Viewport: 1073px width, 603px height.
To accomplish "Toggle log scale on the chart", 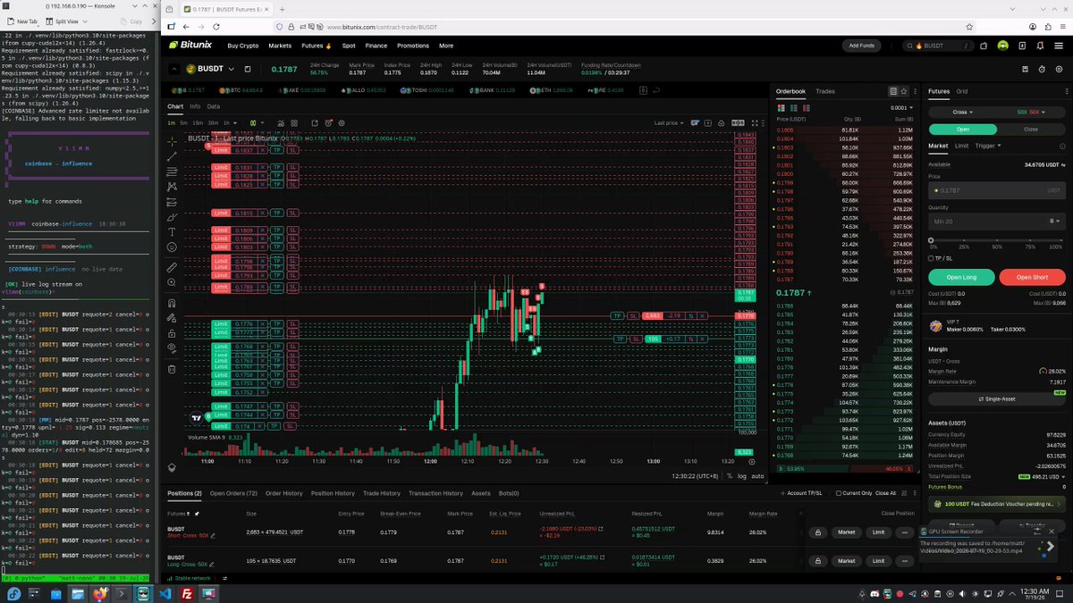I will (742, 476).
